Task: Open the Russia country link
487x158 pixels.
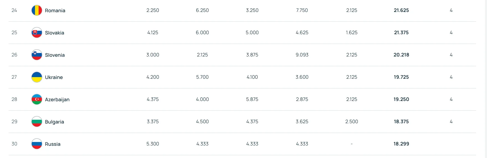Action: coord(53,144)
